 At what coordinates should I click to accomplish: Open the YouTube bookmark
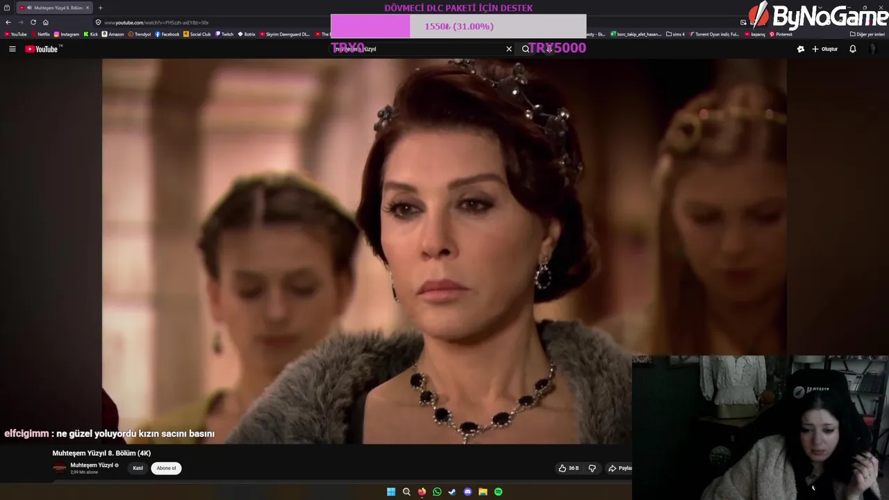click(16, 34)
